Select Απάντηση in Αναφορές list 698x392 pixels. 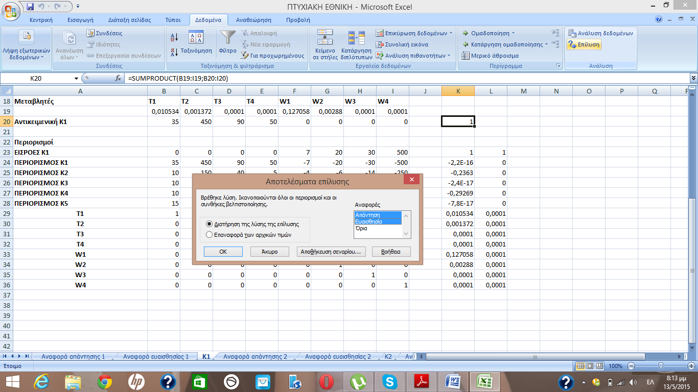click(x=379, y=215)
